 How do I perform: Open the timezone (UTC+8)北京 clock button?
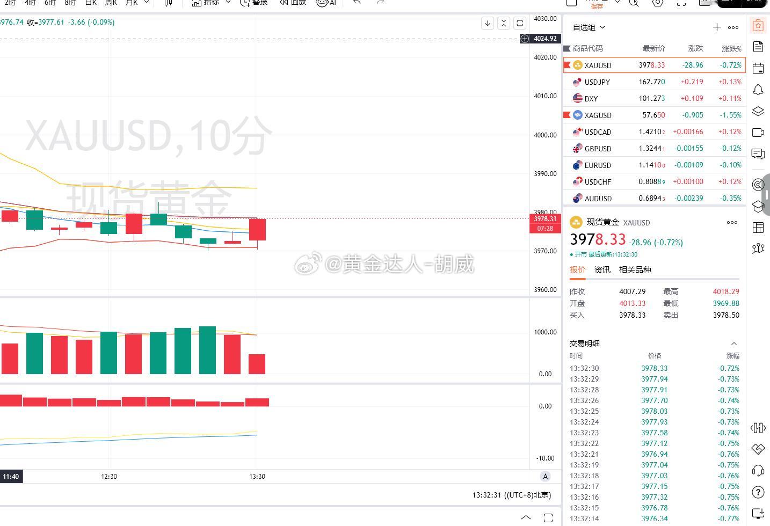[x=512, y=495]
